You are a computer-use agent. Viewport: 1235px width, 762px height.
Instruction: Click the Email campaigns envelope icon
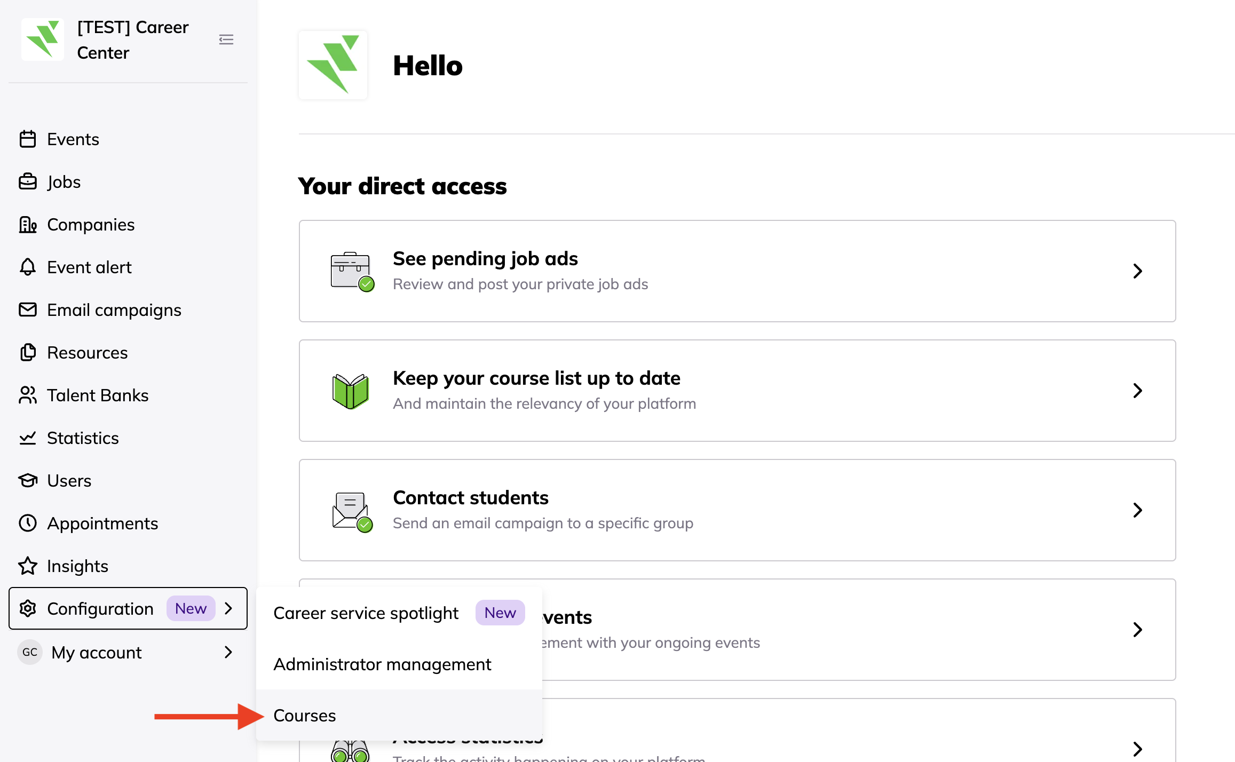(28, 310)
